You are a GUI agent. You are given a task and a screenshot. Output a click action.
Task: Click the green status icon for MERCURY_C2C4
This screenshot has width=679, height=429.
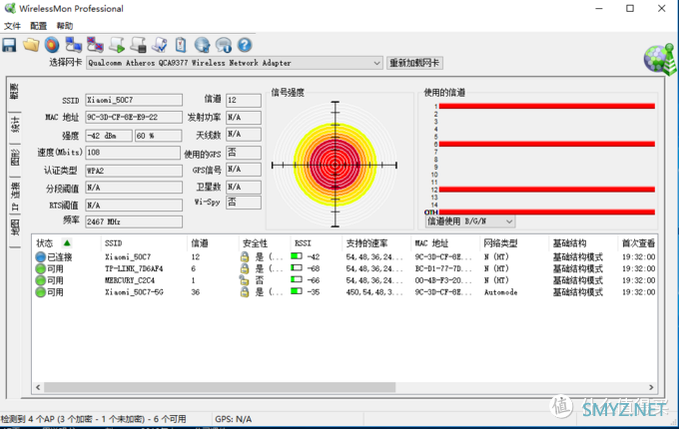point(40,280)
